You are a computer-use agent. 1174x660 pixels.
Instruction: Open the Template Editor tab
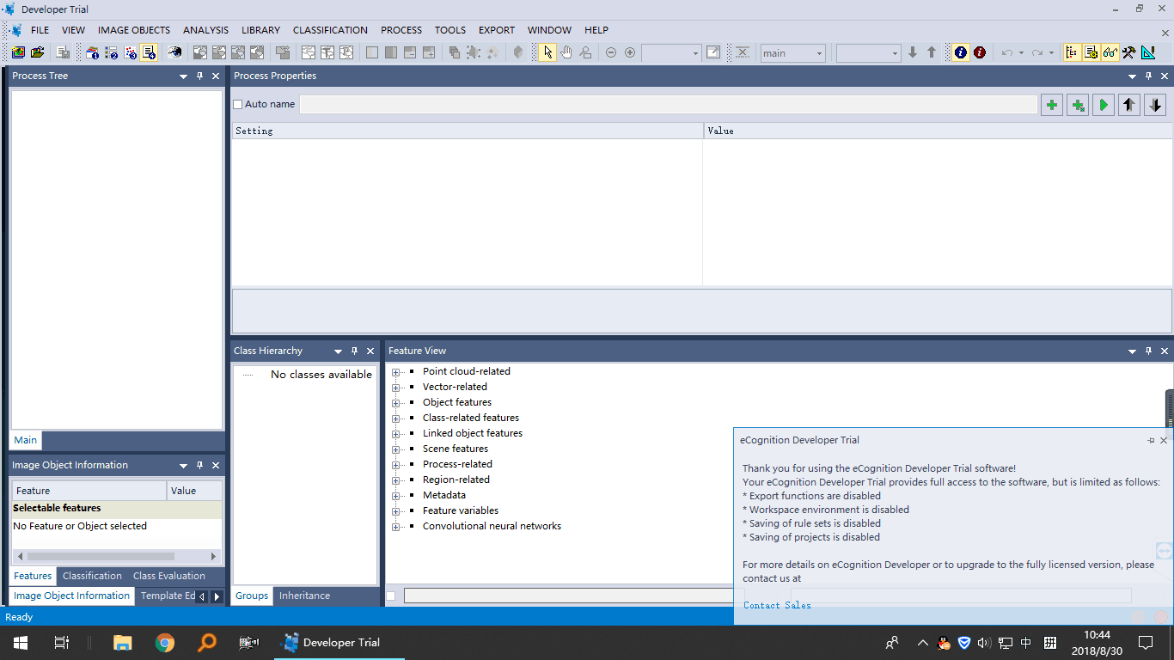pyautogui.click(x=168, y=596)
